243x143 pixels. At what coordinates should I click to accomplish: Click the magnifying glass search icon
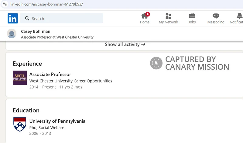[x=27, y=18]
